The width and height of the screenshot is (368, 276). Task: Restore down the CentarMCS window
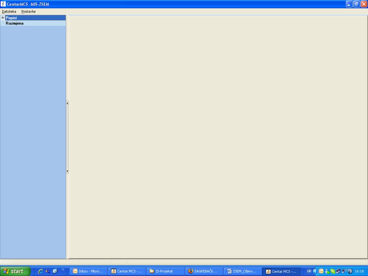click(x=356, y=4)
